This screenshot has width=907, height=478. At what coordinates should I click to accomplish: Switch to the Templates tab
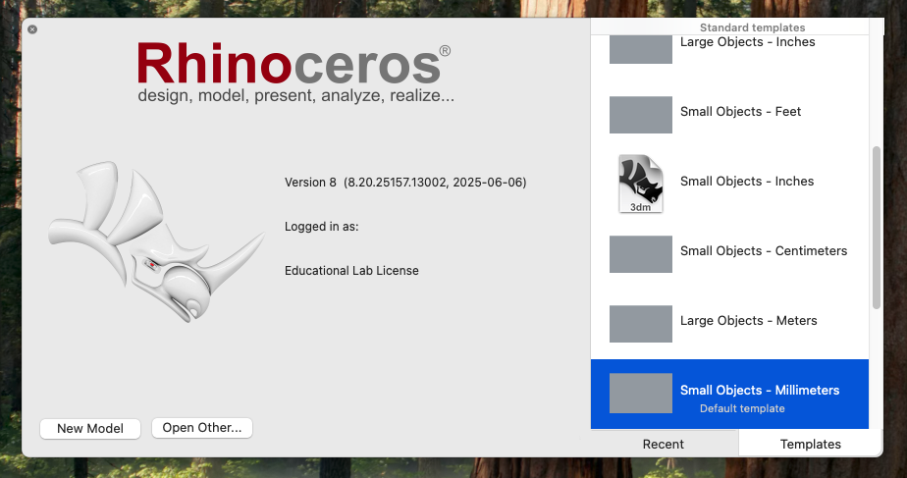(811, 444)
